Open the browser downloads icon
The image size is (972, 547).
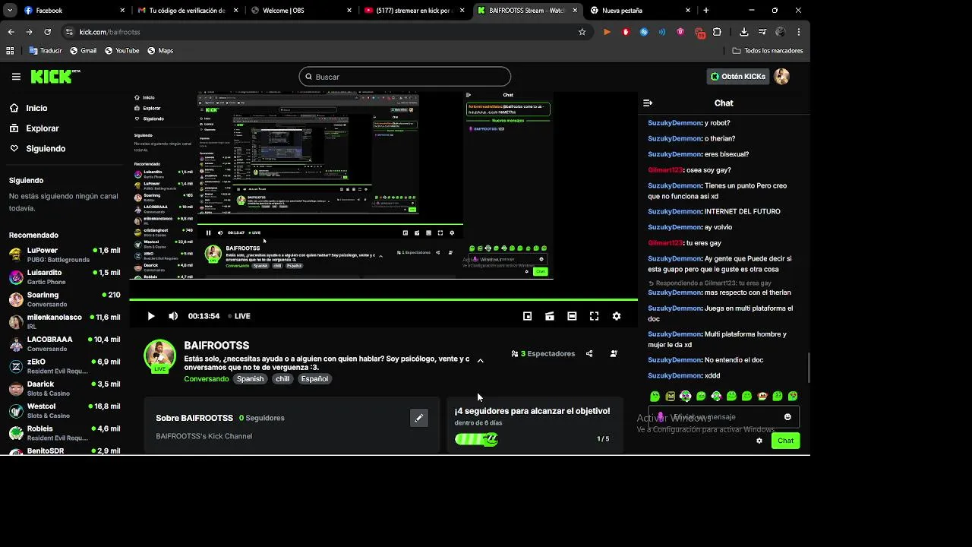coord(744,32)
